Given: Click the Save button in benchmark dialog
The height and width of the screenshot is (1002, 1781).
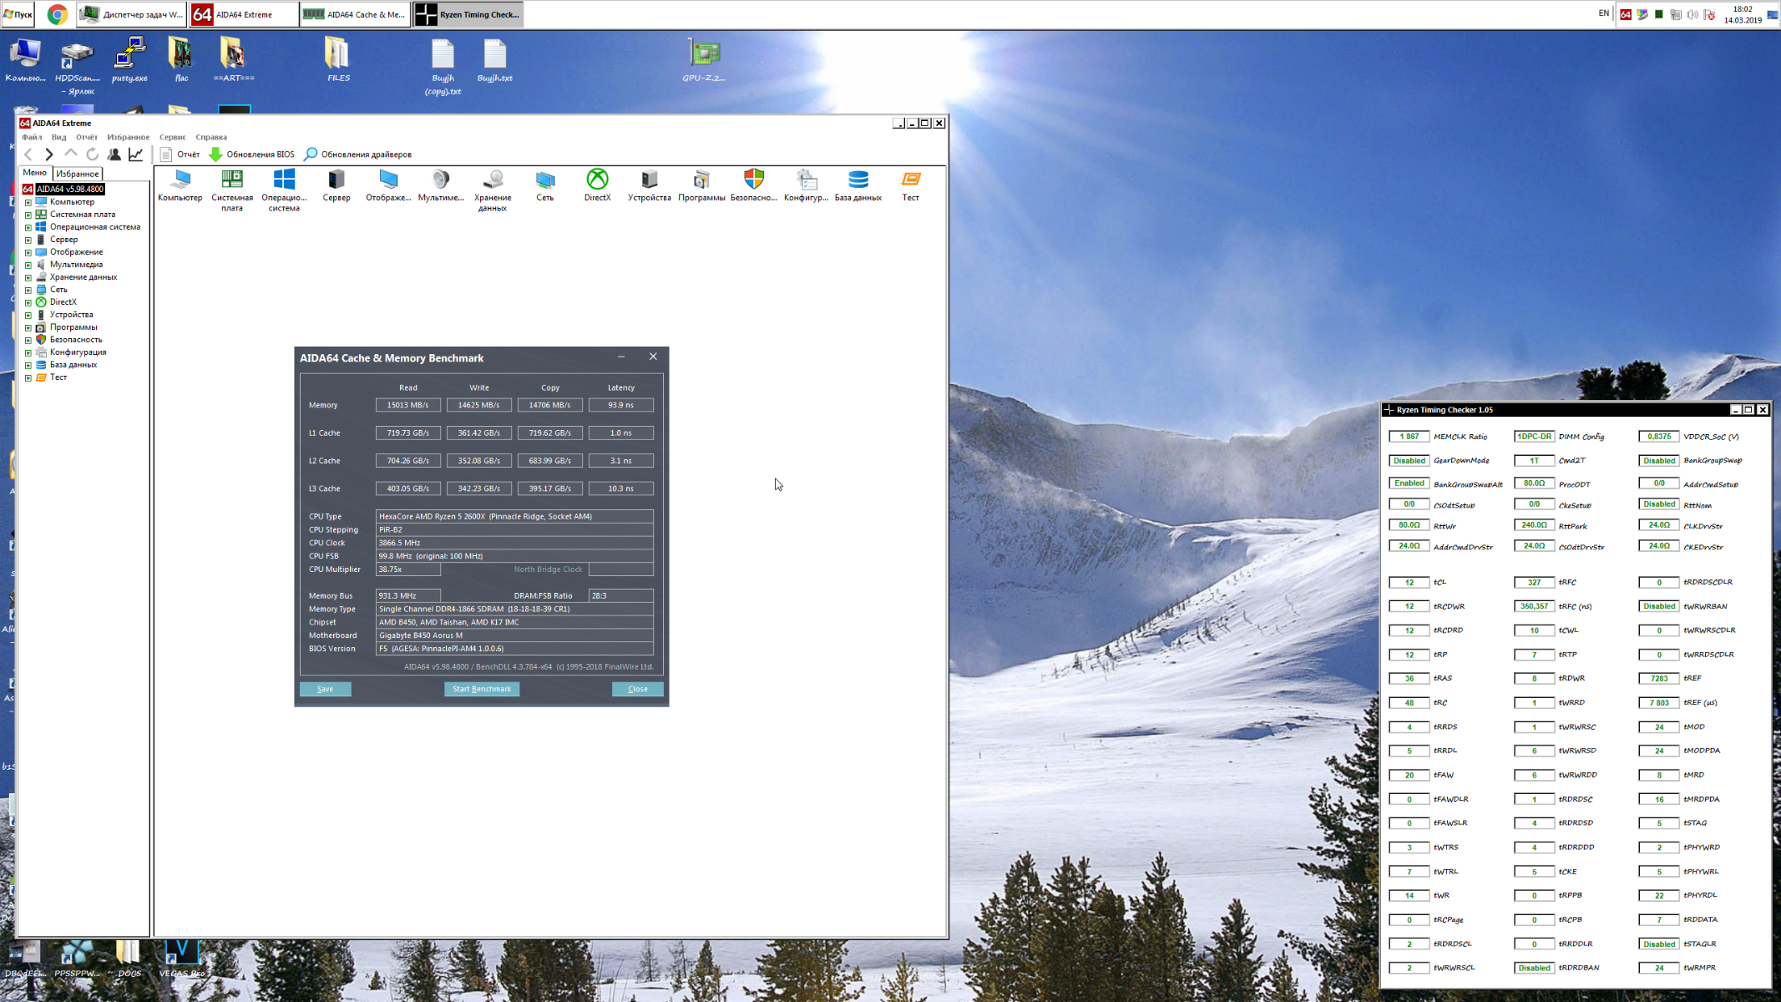Looking at the screenshot, I should tap(325, 689).
